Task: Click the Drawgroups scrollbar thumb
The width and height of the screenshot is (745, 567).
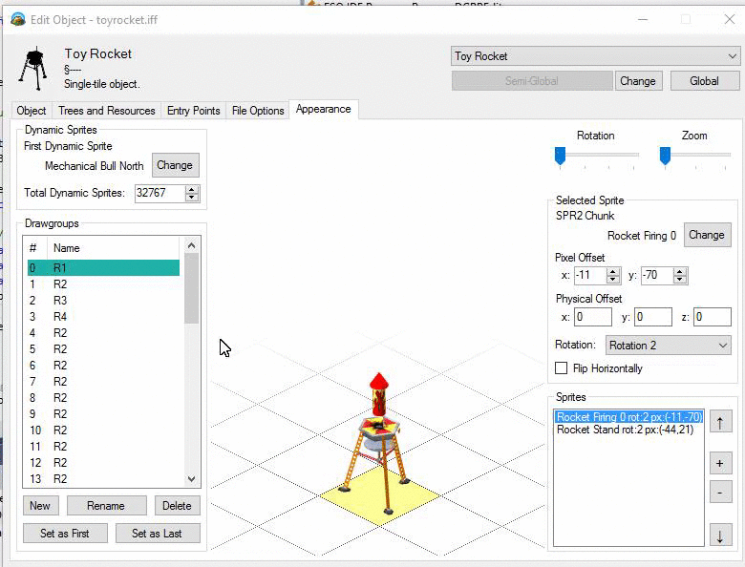Action: click(191, 288)
